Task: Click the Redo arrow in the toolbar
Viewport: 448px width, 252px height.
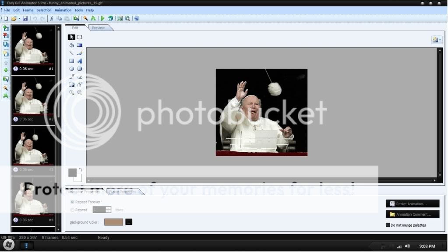Action: pos(42,18)
